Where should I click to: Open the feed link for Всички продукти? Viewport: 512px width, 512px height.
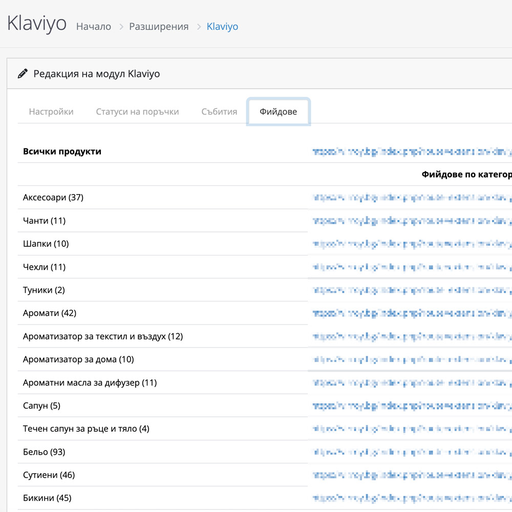(412, 152)
